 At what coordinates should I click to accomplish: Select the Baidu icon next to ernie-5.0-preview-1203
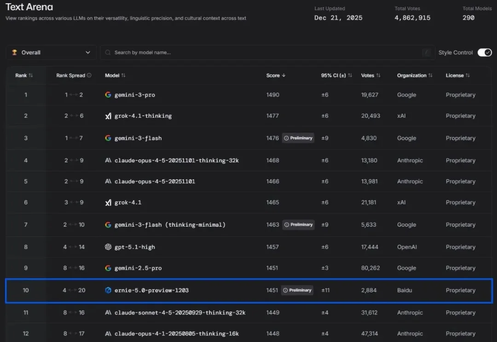109,290
